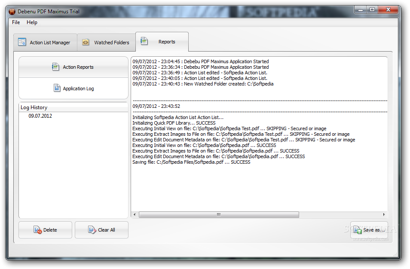Click the 'New Watched Folder created: C:\Softpedia' line
This screenshot has width=410, height=269.
click(203, 84)
